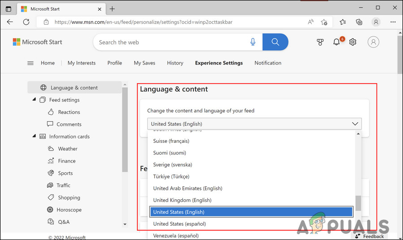
Task: Open the Favorites list icon
Action: point(343,22)
